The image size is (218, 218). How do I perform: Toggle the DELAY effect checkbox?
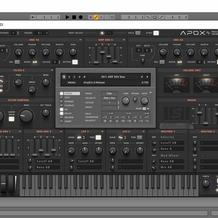pyautogui.click(x=61, y=113)
